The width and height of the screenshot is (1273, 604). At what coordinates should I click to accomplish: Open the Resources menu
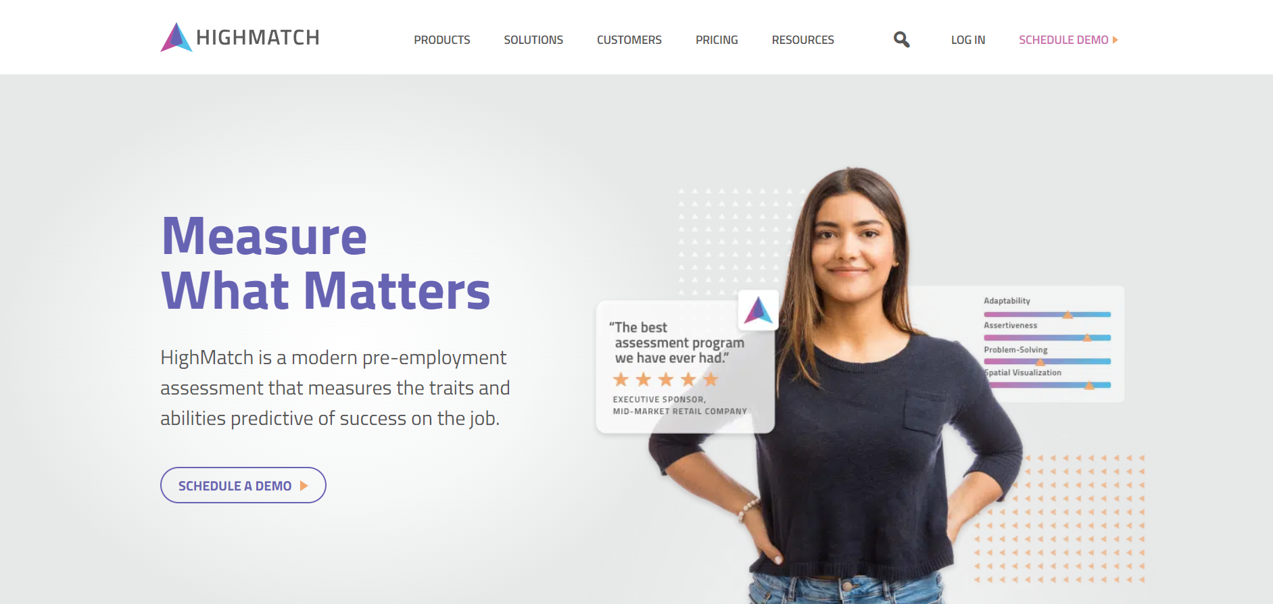pyautogui.click(x=803, y=40)
